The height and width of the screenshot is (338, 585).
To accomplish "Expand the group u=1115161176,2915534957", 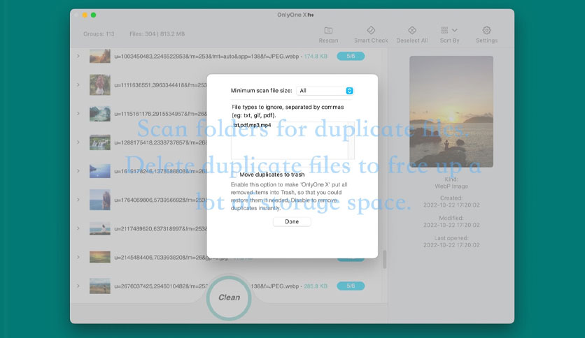I will 78,114.
